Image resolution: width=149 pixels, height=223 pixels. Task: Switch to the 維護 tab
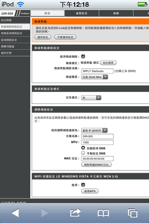116,13
